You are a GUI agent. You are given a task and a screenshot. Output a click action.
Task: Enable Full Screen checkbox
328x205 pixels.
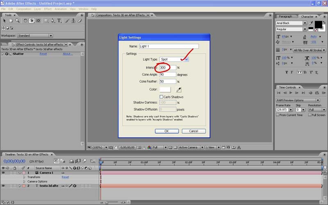(x=310, y=115)
